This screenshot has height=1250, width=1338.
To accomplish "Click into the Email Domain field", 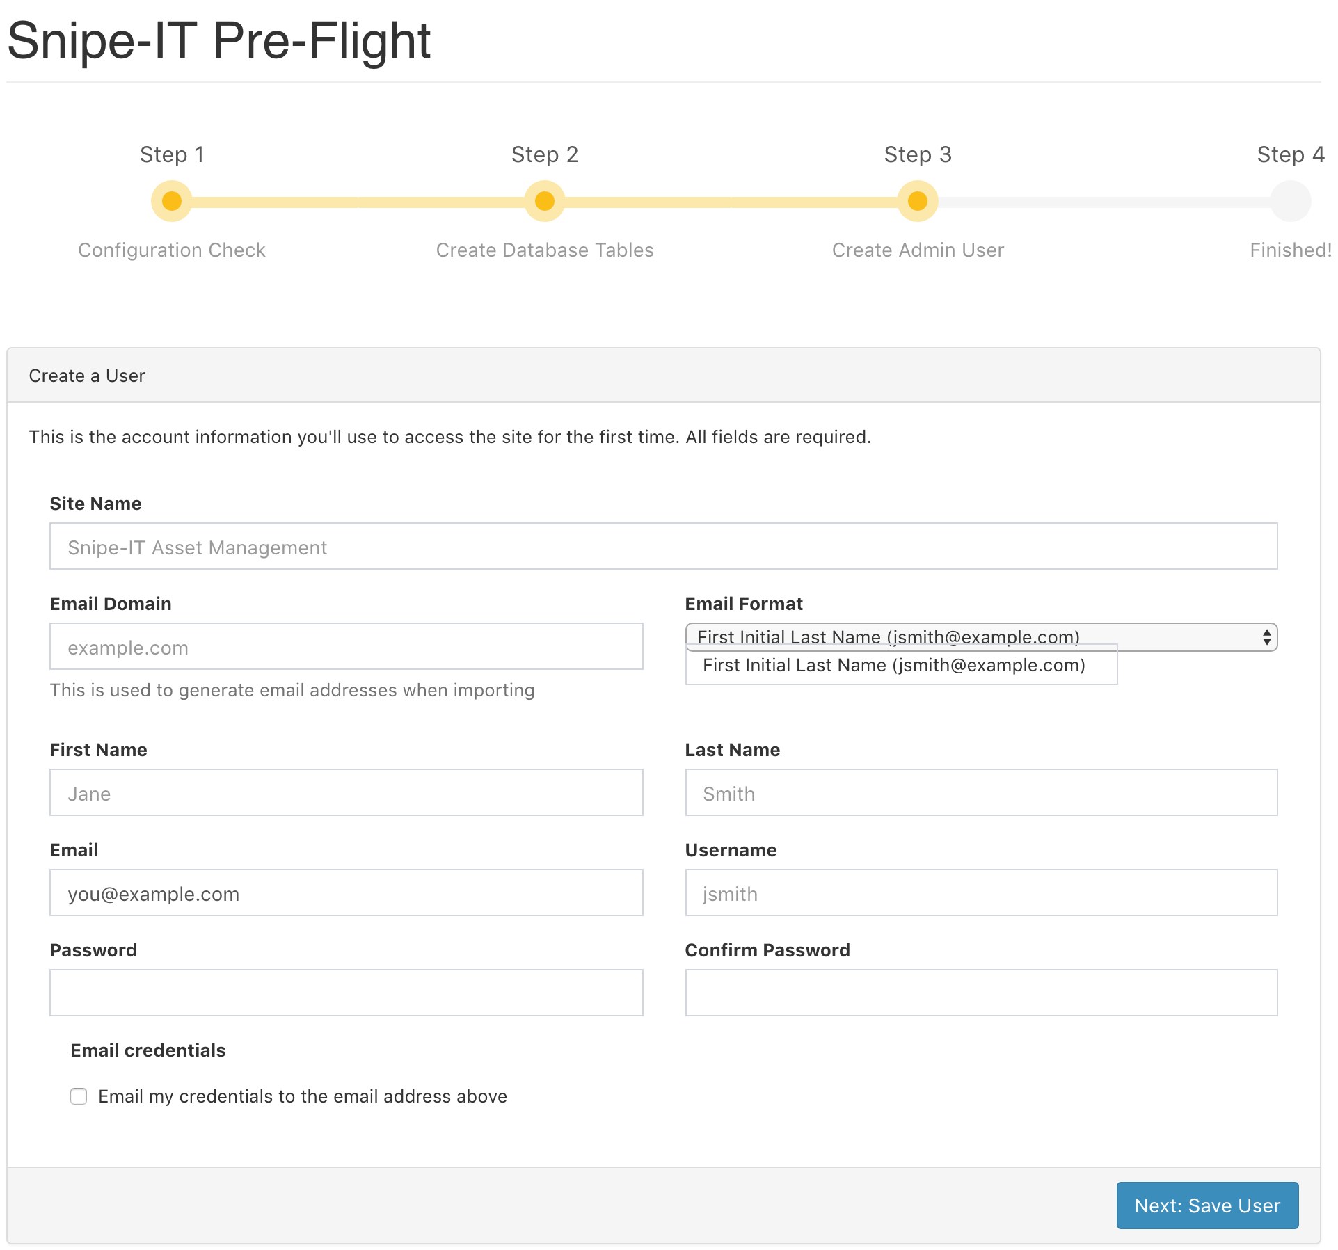I will pos(347,647).
